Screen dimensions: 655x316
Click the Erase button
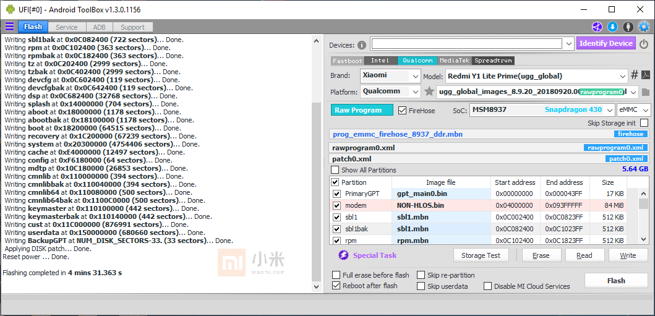coord(541,255)
